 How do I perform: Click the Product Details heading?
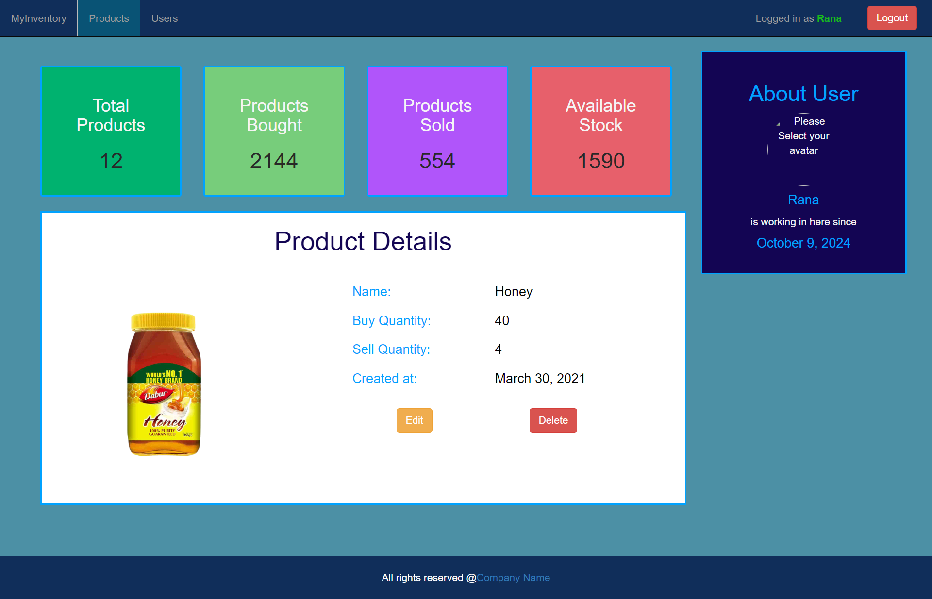pos(363,241)
